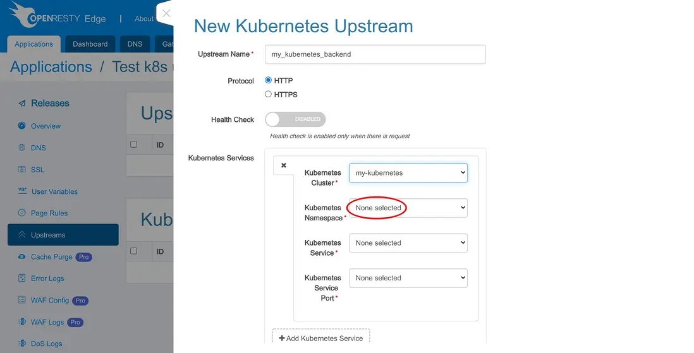Close the New Kubernetes Upstream dialog

coord(166,13)
